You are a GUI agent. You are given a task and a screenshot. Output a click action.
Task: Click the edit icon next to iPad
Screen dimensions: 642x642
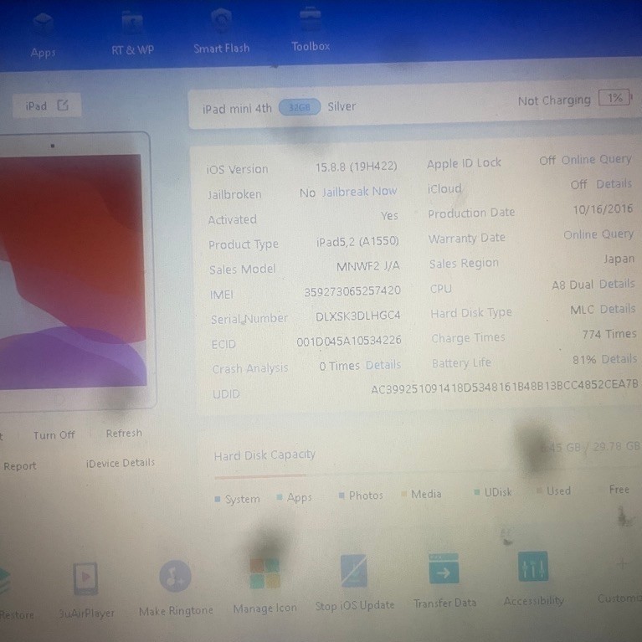[63, 105]
